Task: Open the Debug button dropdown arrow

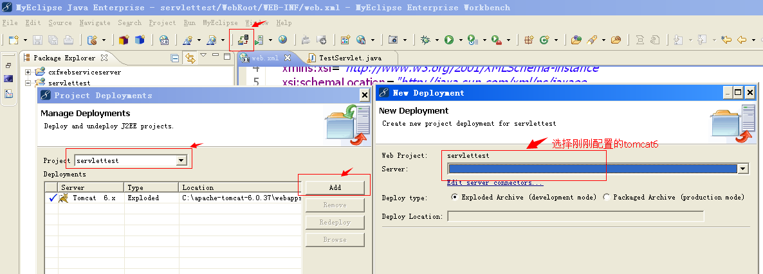Action: (437, 40)
